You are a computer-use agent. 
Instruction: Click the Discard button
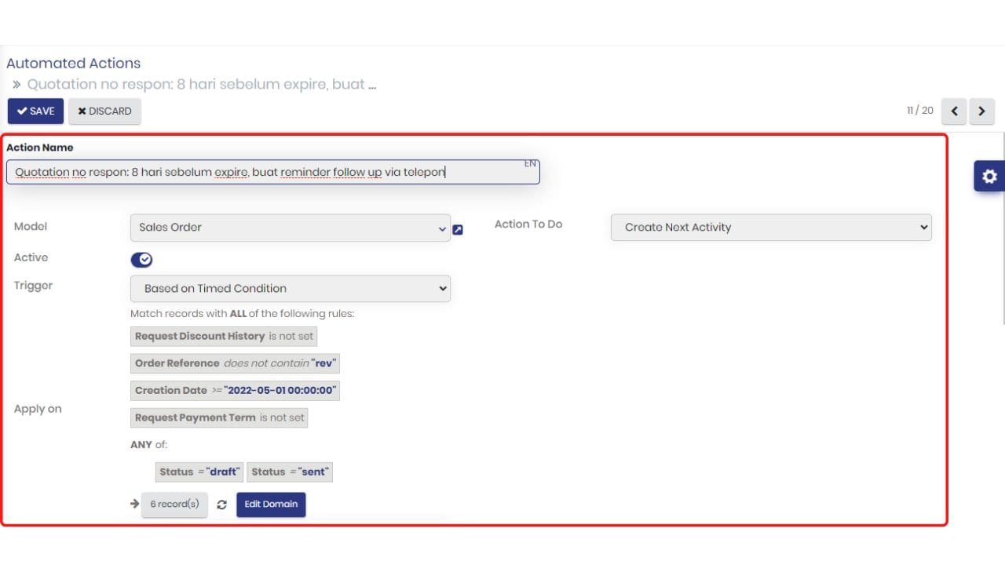coord(104,111)
